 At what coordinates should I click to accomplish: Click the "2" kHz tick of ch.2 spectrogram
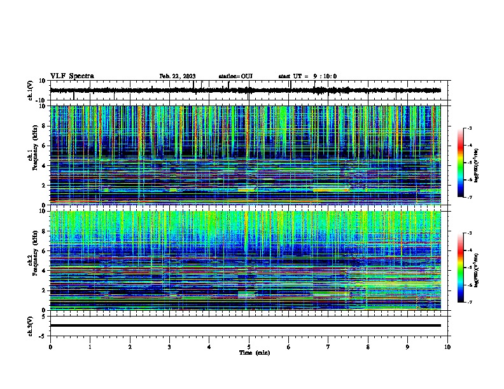(x=44, y=290)
